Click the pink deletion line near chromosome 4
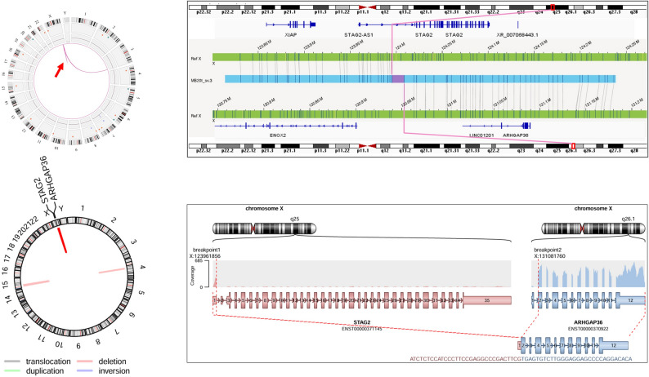Screen dimensions: 649x377 click(111, 271)
